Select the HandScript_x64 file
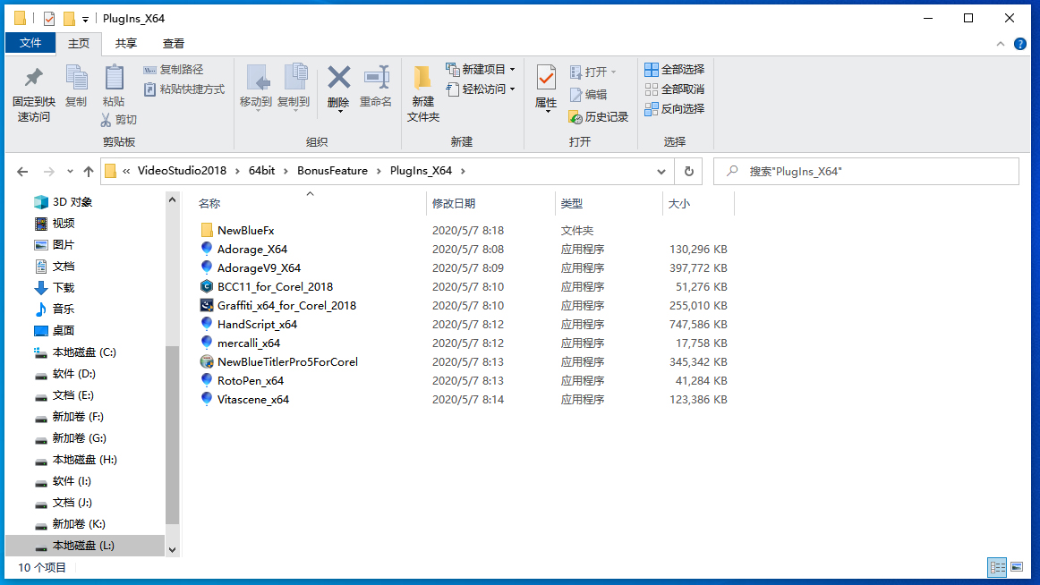This screenshot has height=585, width=1040. tap(257, 325)
